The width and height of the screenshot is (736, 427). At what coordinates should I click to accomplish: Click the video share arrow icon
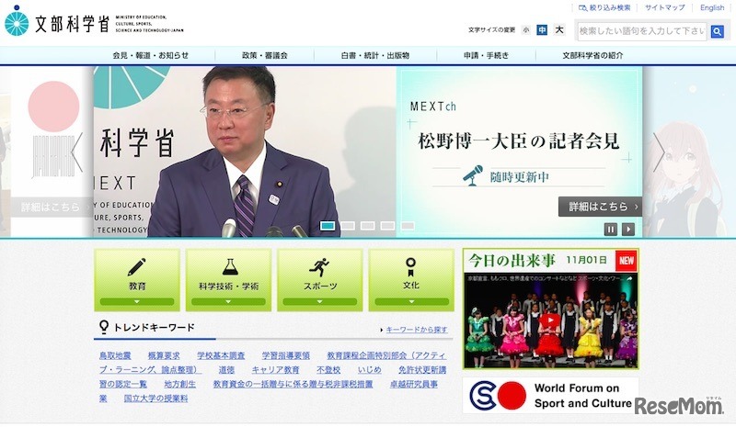pyautogui.click(x=629, y=278)
